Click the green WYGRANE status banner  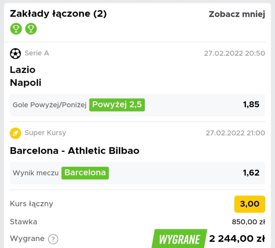click(179, 239)
